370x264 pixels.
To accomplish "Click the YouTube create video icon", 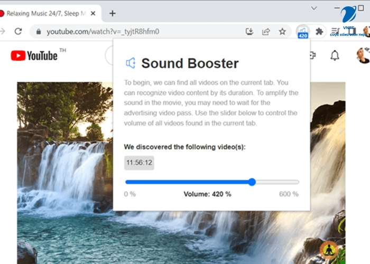I will click(x=313, y=55).
